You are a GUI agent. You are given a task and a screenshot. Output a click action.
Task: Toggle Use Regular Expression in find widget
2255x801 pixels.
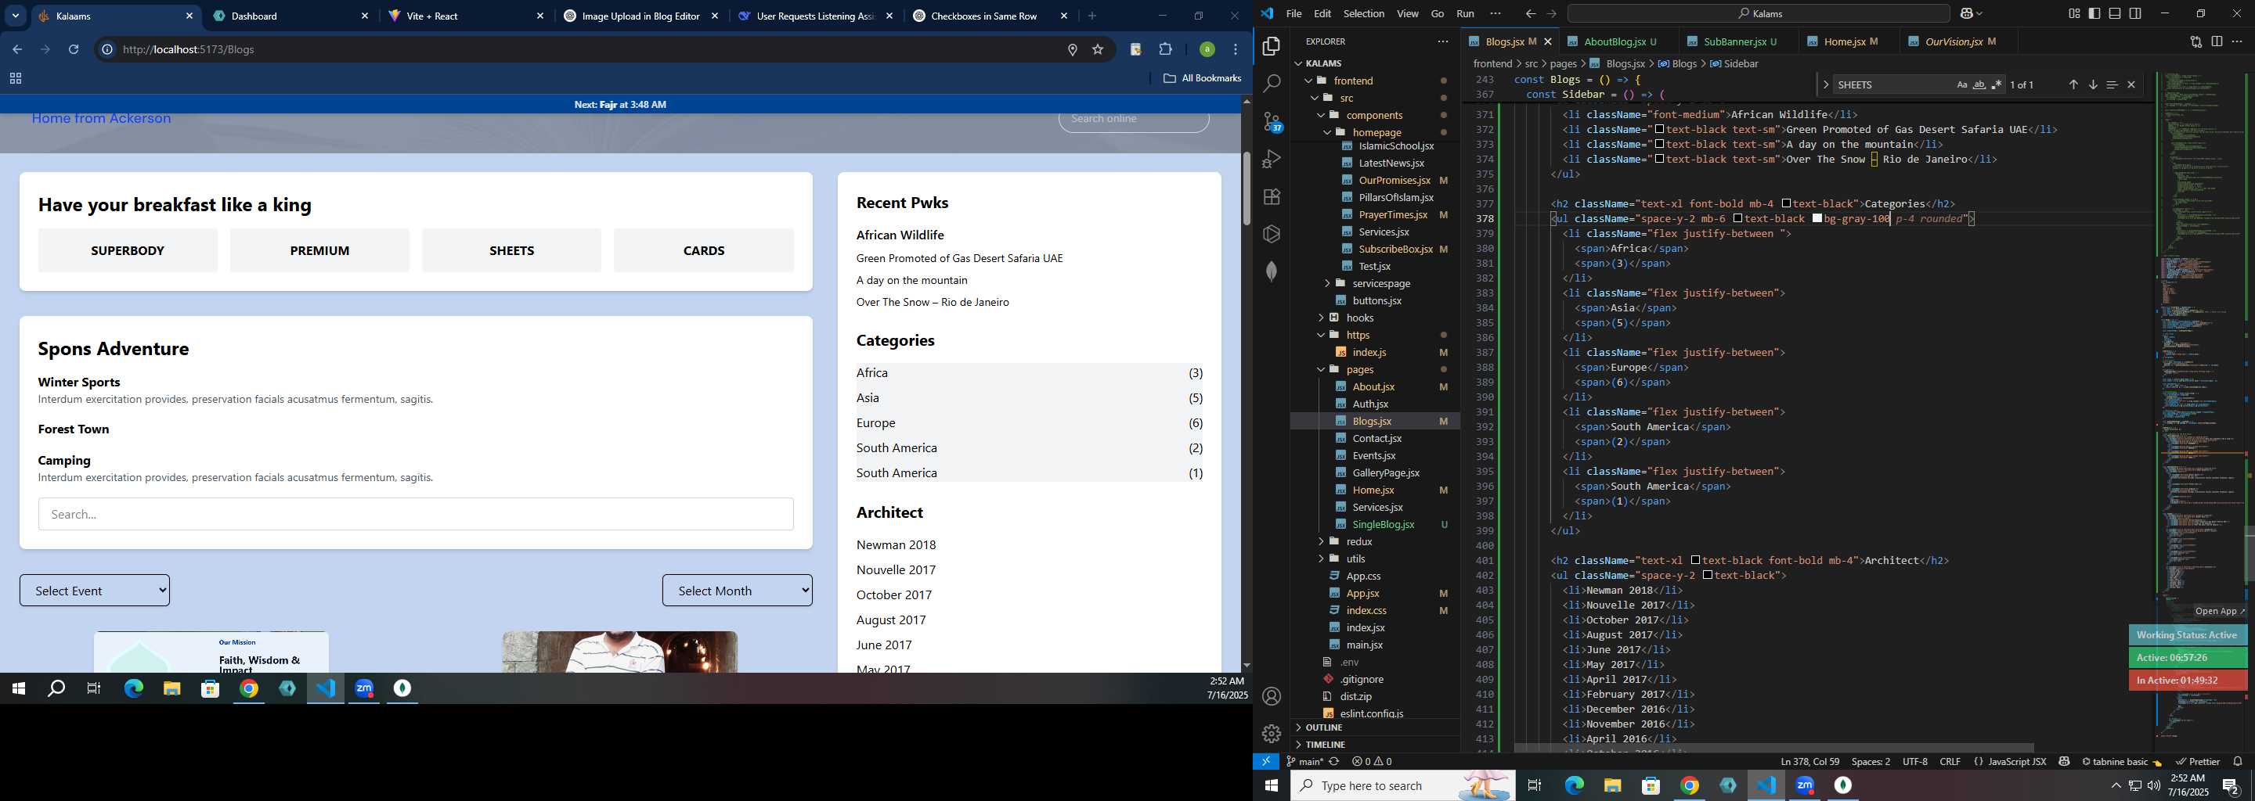[1996, 84]
